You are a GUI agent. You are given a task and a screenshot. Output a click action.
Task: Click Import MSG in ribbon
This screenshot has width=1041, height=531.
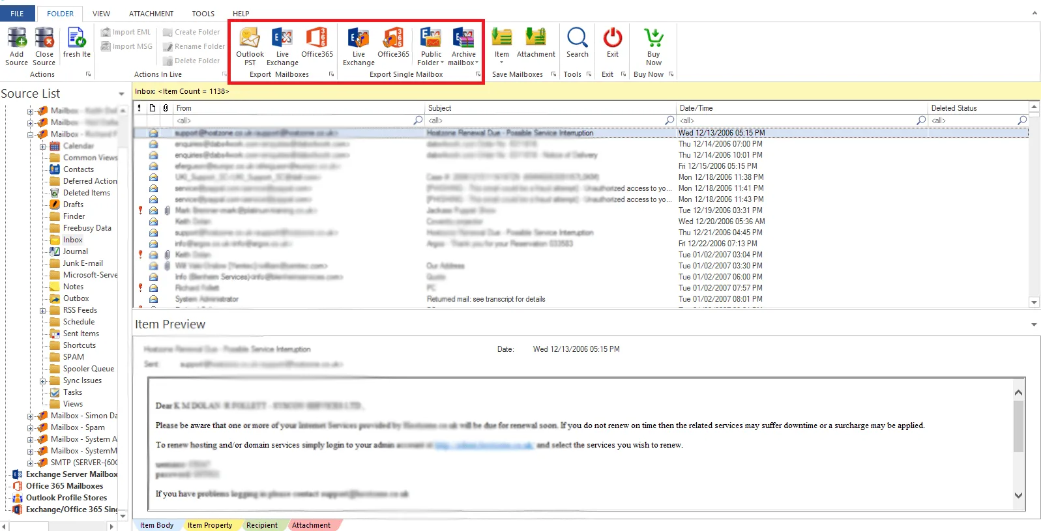pyautogui.click(x=126, y=46)
